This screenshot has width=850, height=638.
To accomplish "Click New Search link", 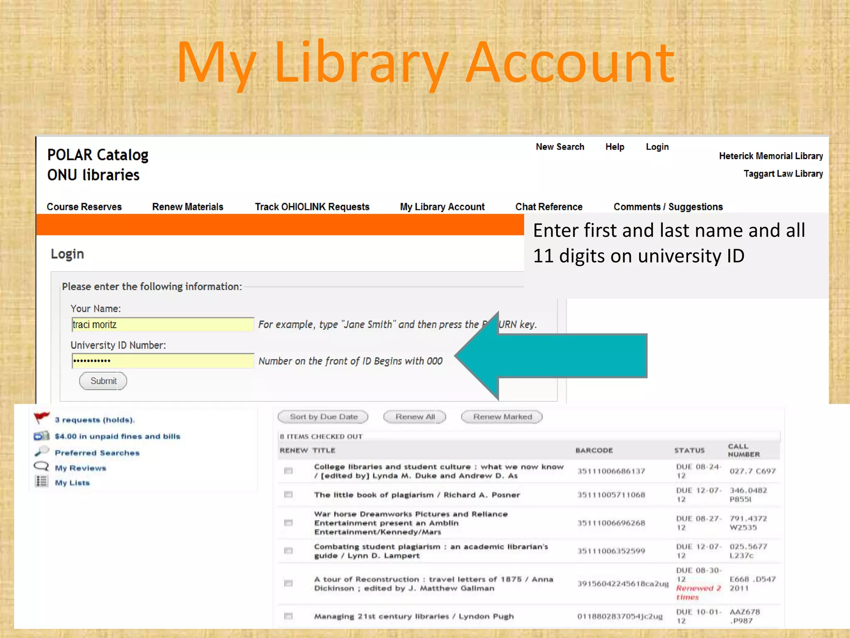I will [x=560, y=147].
